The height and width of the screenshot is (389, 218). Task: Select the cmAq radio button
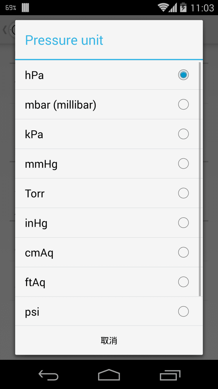tap(183, 252)
